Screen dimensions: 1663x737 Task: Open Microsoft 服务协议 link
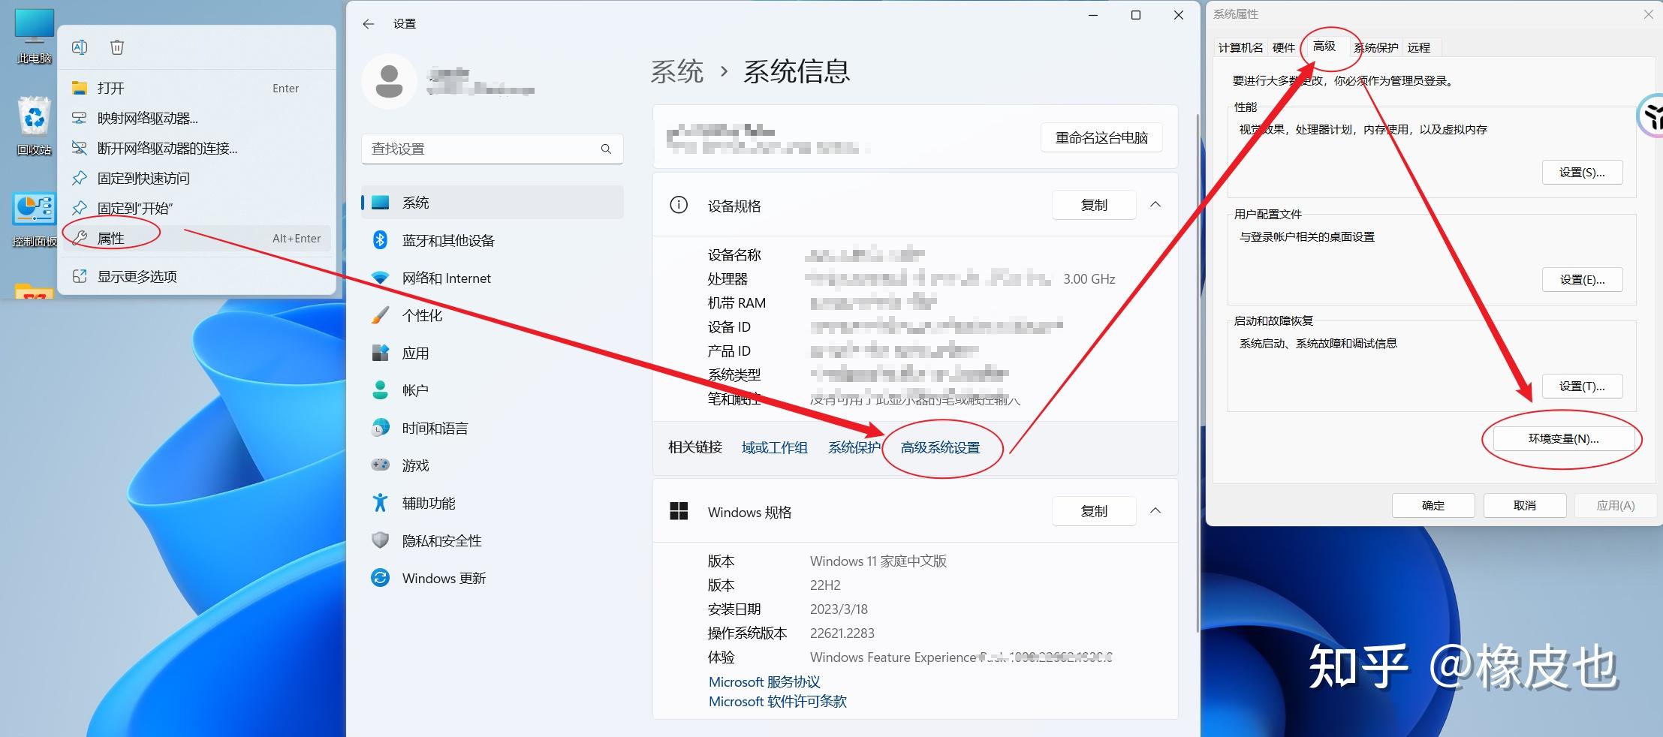coord(764,681)
